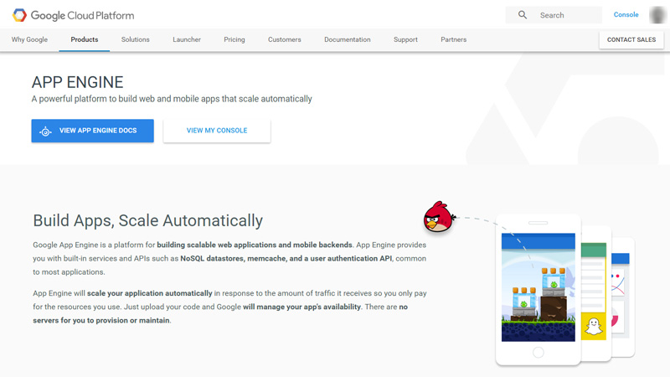Open the Console link

click(626, 14)
